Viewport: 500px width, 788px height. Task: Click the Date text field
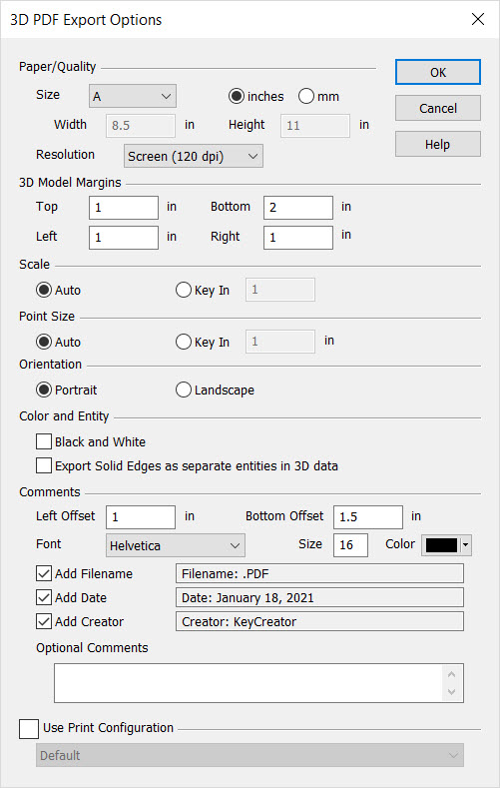[319, 597]
